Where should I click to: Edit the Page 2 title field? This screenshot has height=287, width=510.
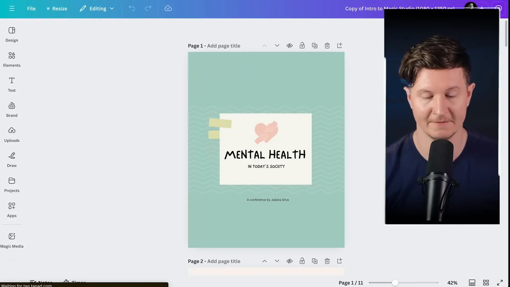(x=224, y=261)
